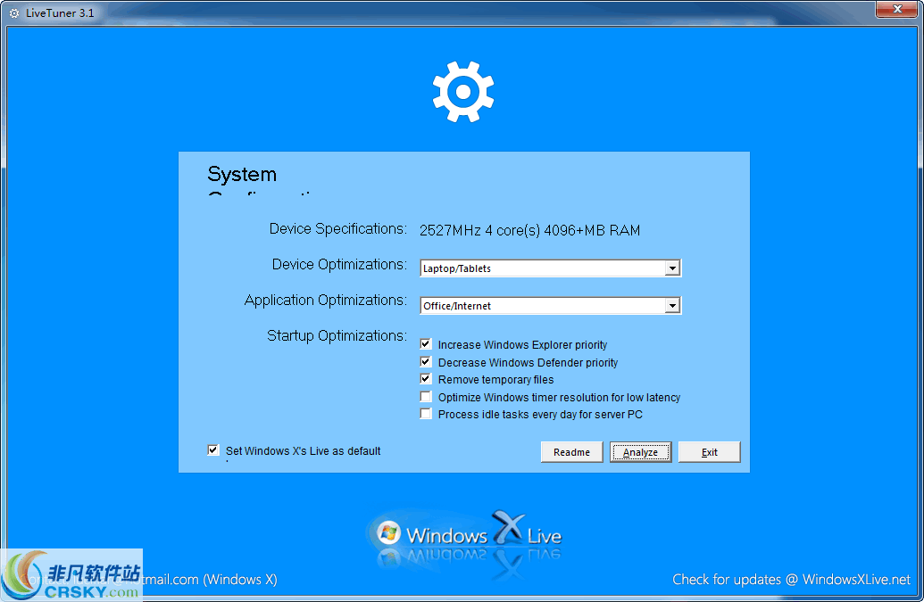This screenshot has height=602, width=924.
Task: Click the LiveTuner title bar app icon
Action: [x=14, y=12]
